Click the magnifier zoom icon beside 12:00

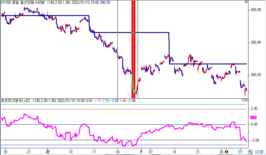250,152
